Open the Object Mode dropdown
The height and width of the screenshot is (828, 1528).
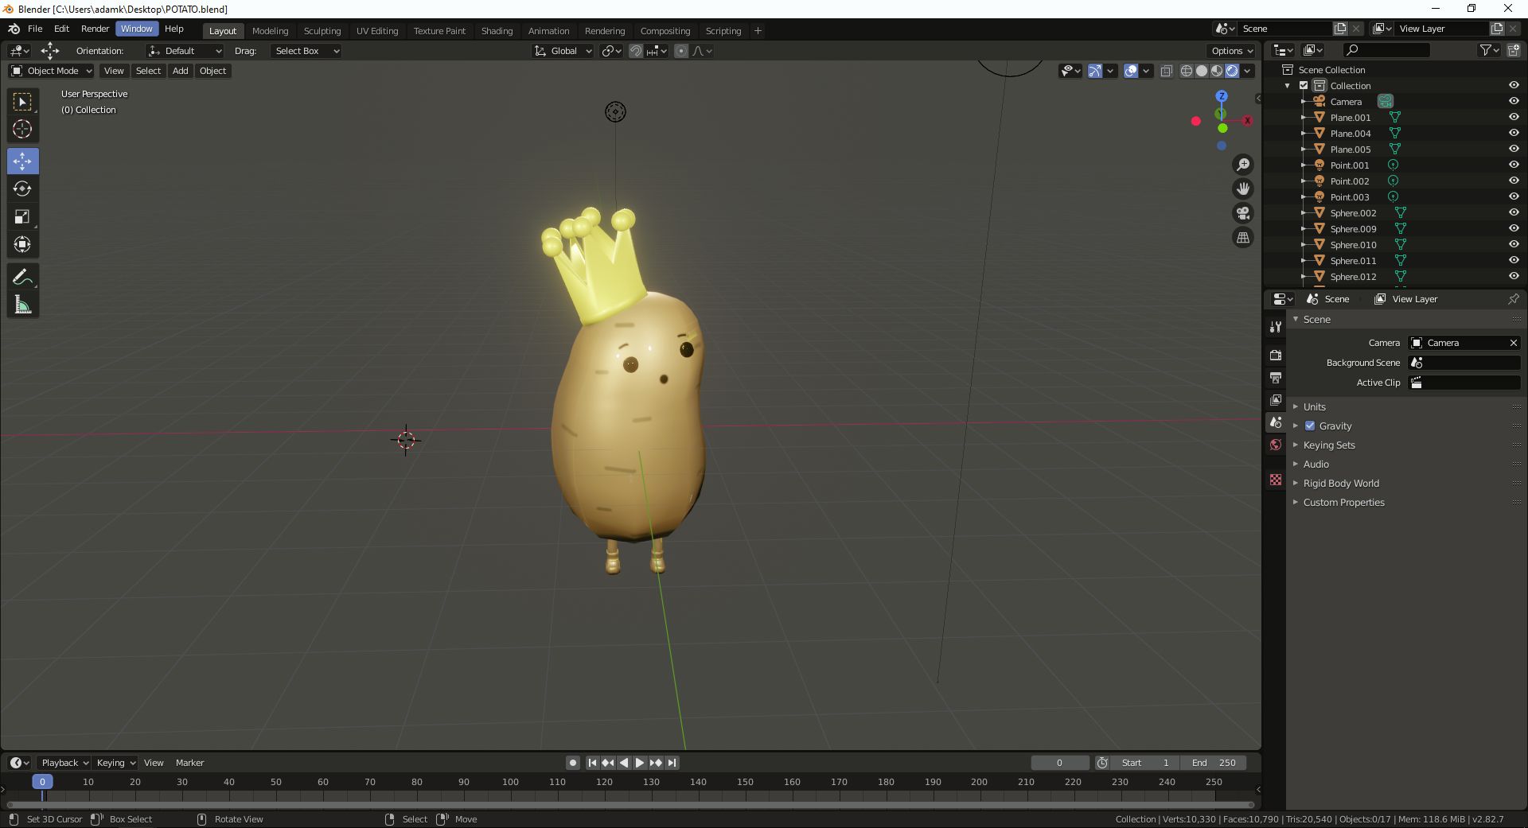(51, 71)
